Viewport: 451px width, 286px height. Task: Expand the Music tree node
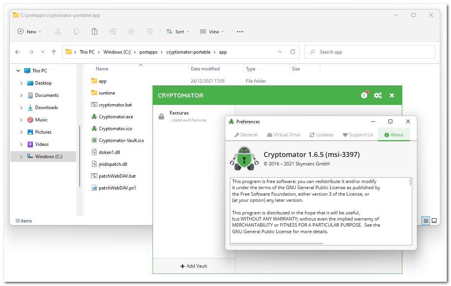[x=21, y=120]
